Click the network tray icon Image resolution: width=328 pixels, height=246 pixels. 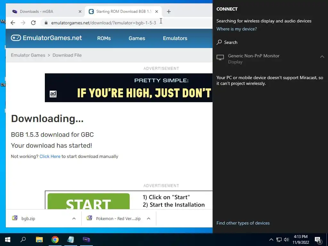(279, 240)
